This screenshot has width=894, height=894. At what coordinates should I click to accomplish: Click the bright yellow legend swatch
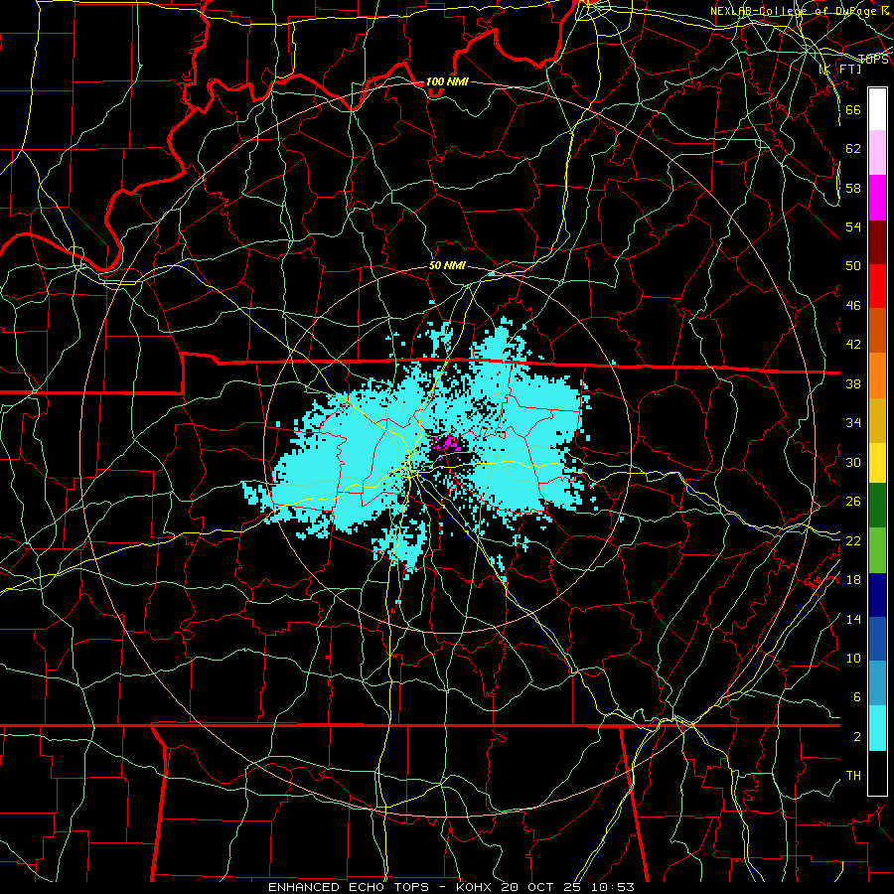[877, 463]
